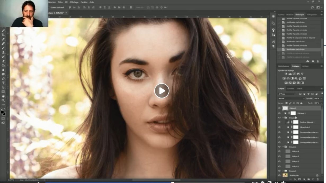326x183 pixels.
Task: Hide the Filtre photo 1 layer
Action: point(279,127)
